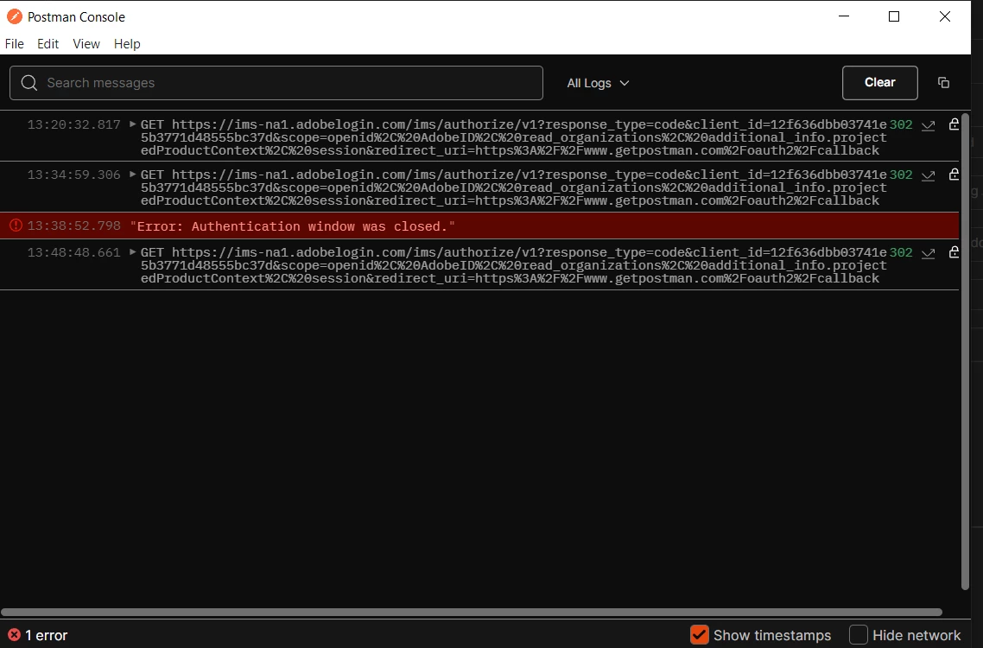Minimize the Postman Console window
Image resolution: width=983 pixels, height=648 pixels.
[844, 17]
